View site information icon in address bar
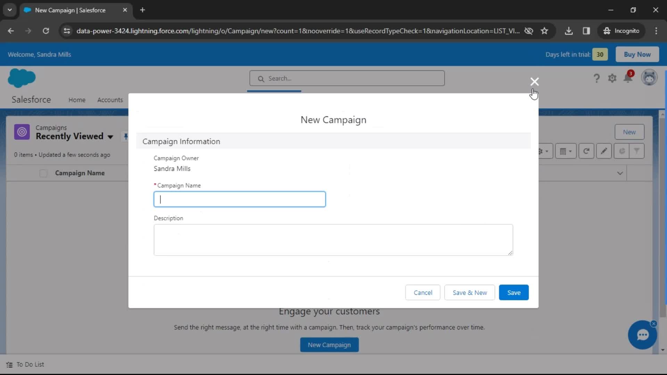This screenshot has height=375, width=667. tap(67, 31)
